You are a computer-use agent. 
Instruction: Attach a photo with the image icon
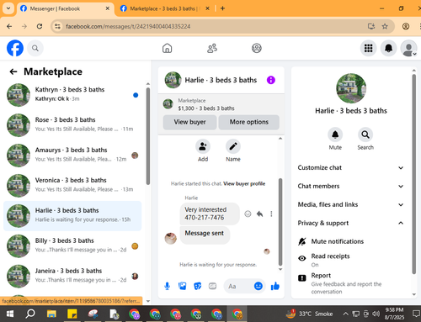tap(183, 286)
